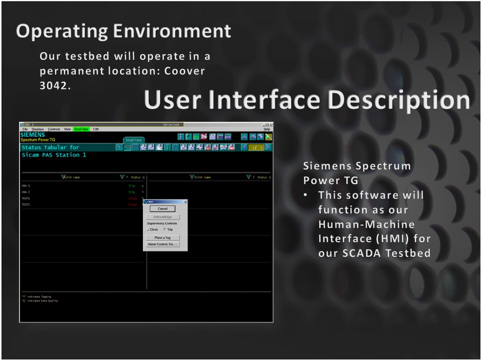Click green Trip status of CBA 2

coord(132,192)
